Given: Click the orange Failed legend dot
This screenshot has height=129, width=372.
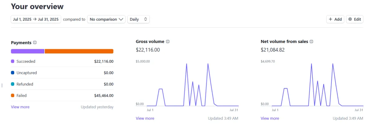Looking at the screenshot, I should pos(13,96).
